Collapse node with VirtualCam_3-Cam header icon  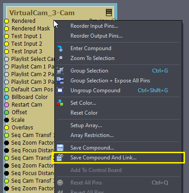[109, 13]
